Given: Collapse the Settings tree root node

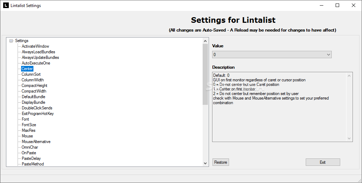Looking at the screenshot, I should (x=11, y=41).
